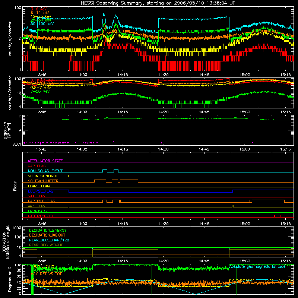Select the SC_TRANSMITTER flag label

click(43, 181)
